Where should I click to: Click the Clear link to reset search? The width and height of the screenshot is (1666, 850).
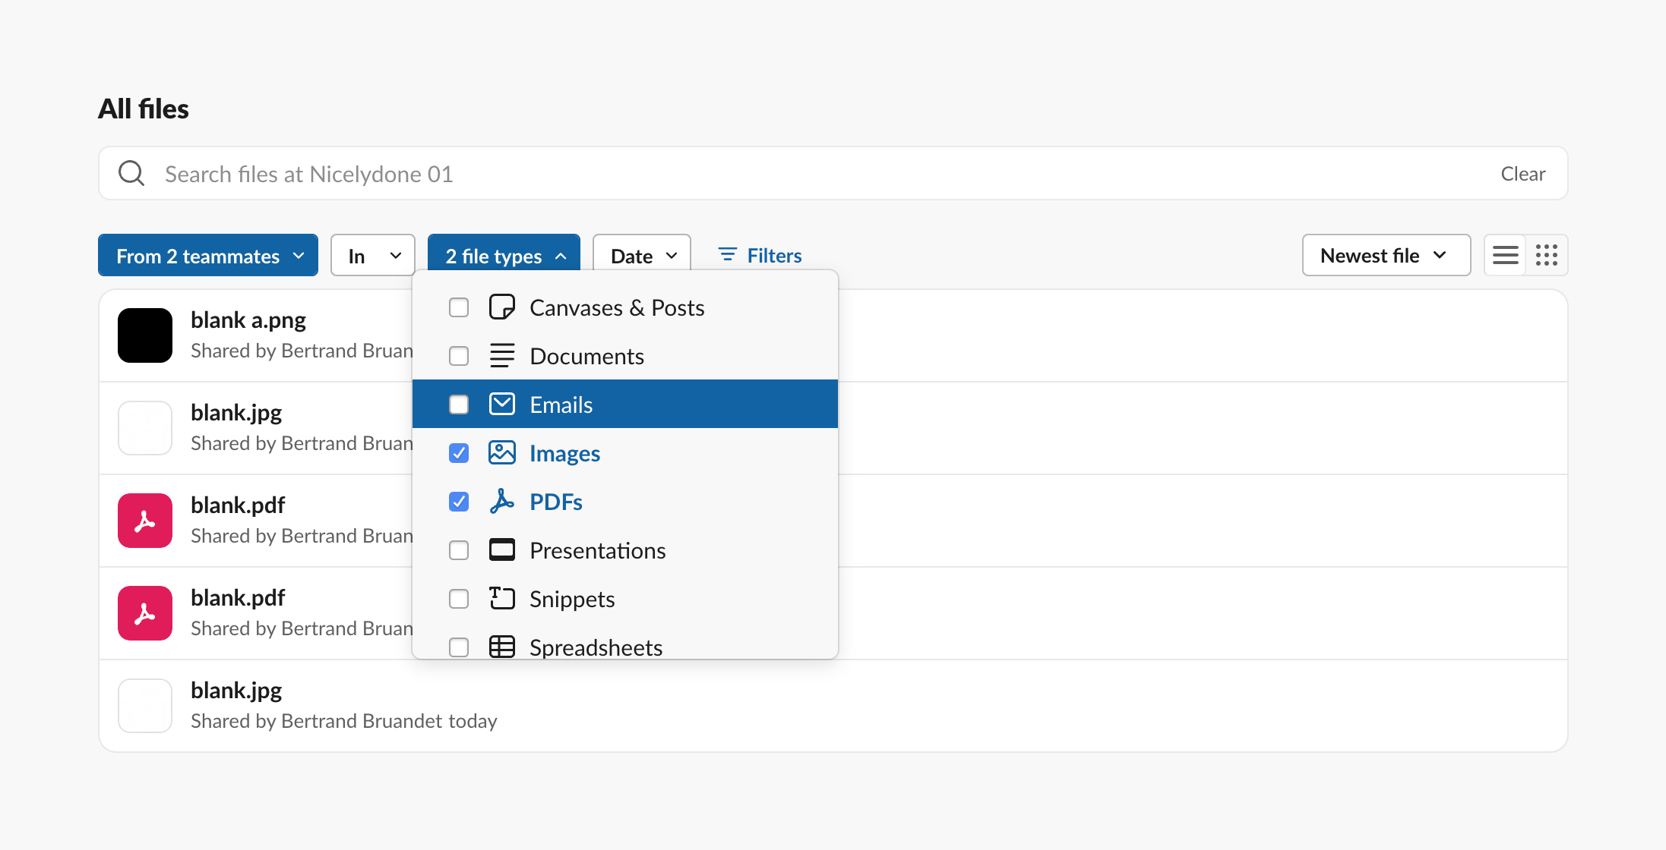click(x=1522, y=173)
